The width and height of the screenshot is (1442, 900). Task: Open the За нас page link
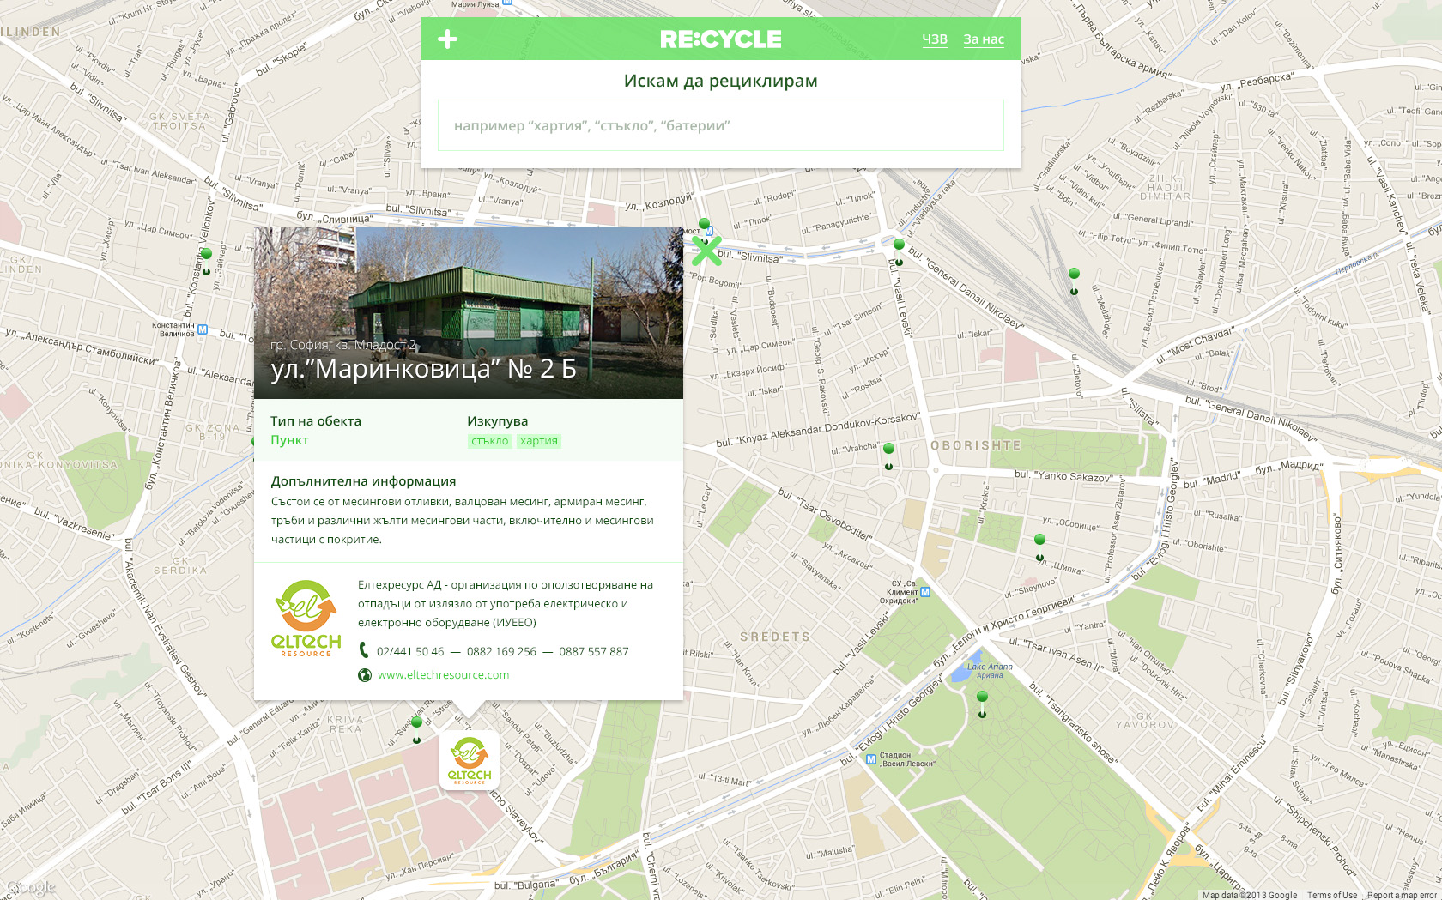click(984, 39)
